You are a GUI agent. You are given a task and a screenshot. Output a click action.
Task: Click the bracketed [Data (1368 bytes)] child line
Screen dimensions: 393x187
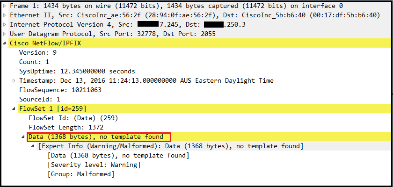(118, 156)
